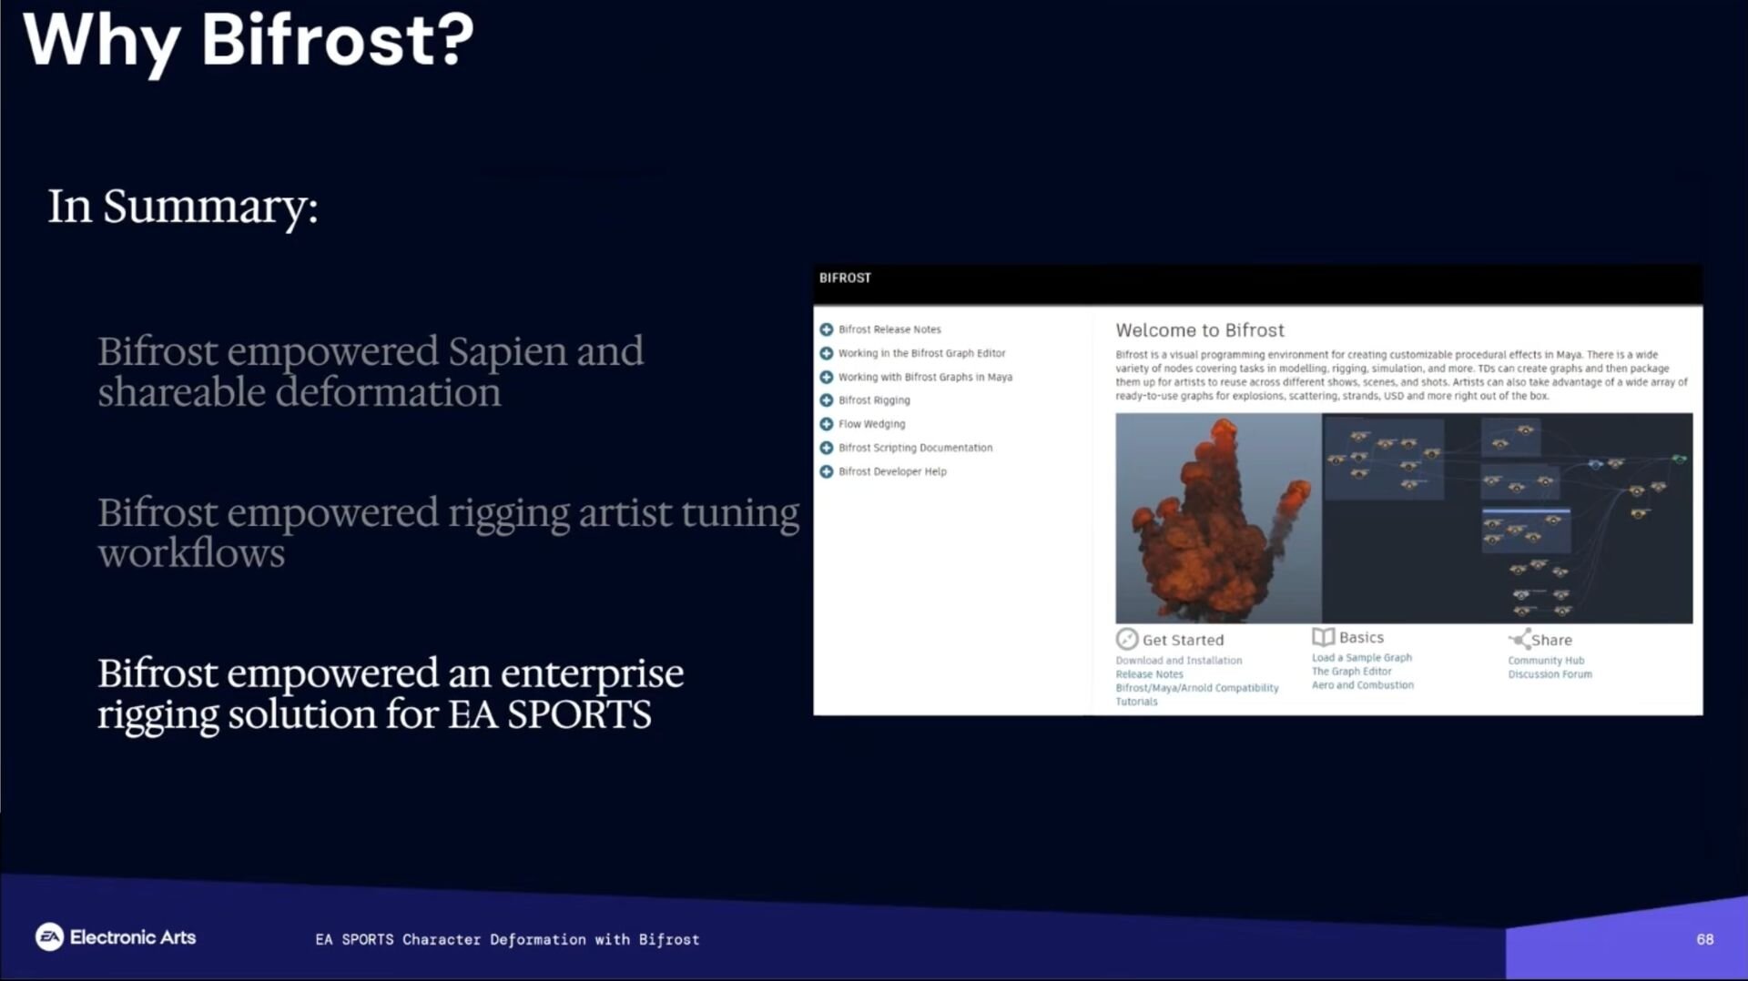Viewport: 1748px width, 981px height.
Task: Expand the Bifrost Release Notes plus icon
Action: (x=826, y=329)
